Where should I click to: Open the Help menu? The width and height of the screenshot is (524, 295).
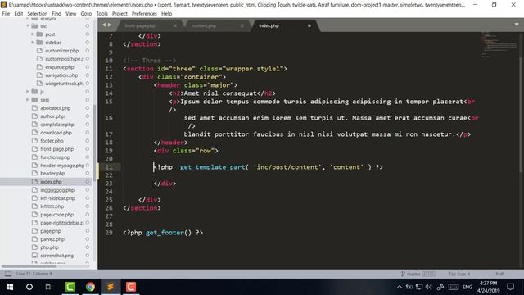pyautogui.click(x=166, y=14)
